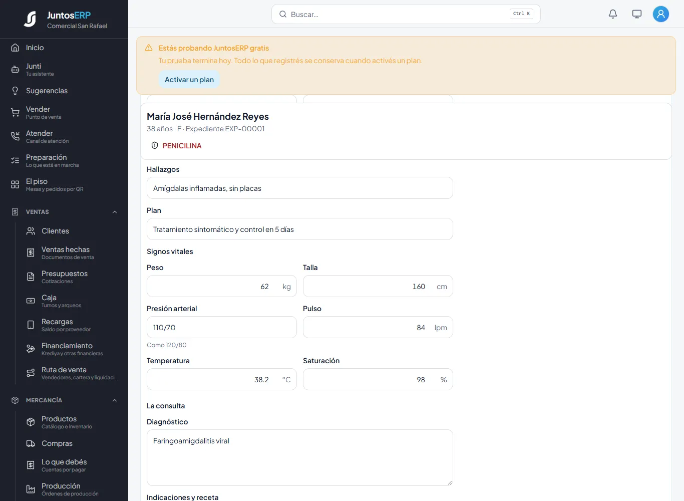Click the Compras truck icon
Image resolution: width=684 pixels, height=501 pixels.
(x=31, y=443)
